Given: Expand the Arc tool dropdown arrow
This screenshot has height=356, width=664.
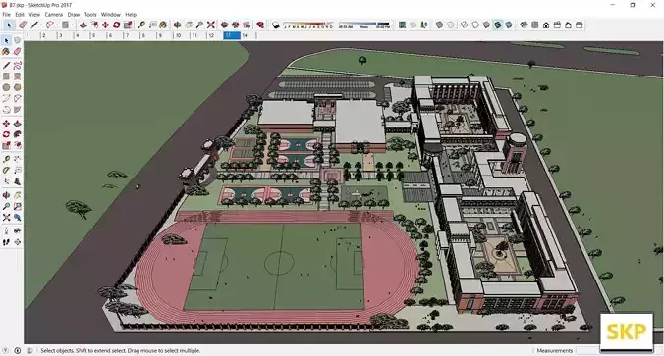Looking at the screenshot, I should point(57,25).
